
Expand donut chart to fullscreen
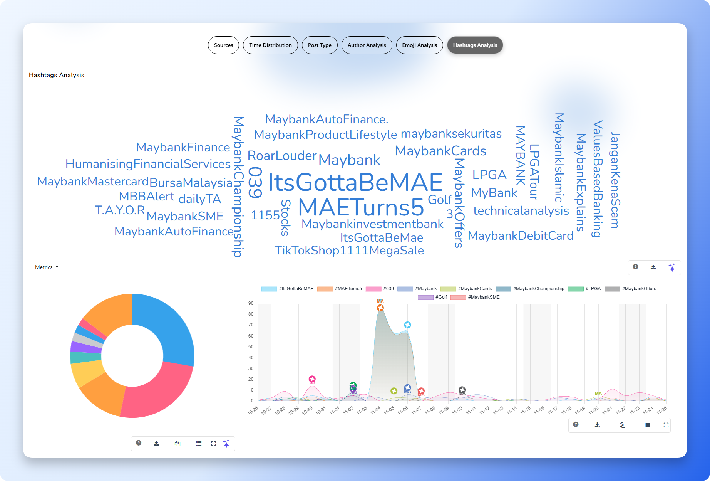(214, 443)
